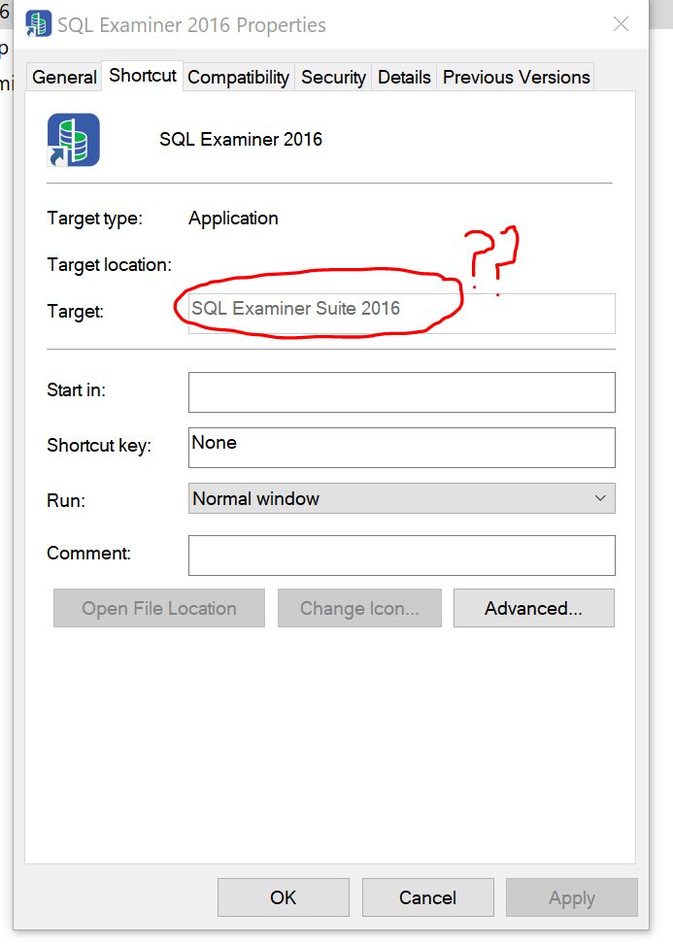
Task: Click the Apply button
Action: (572, 897)
